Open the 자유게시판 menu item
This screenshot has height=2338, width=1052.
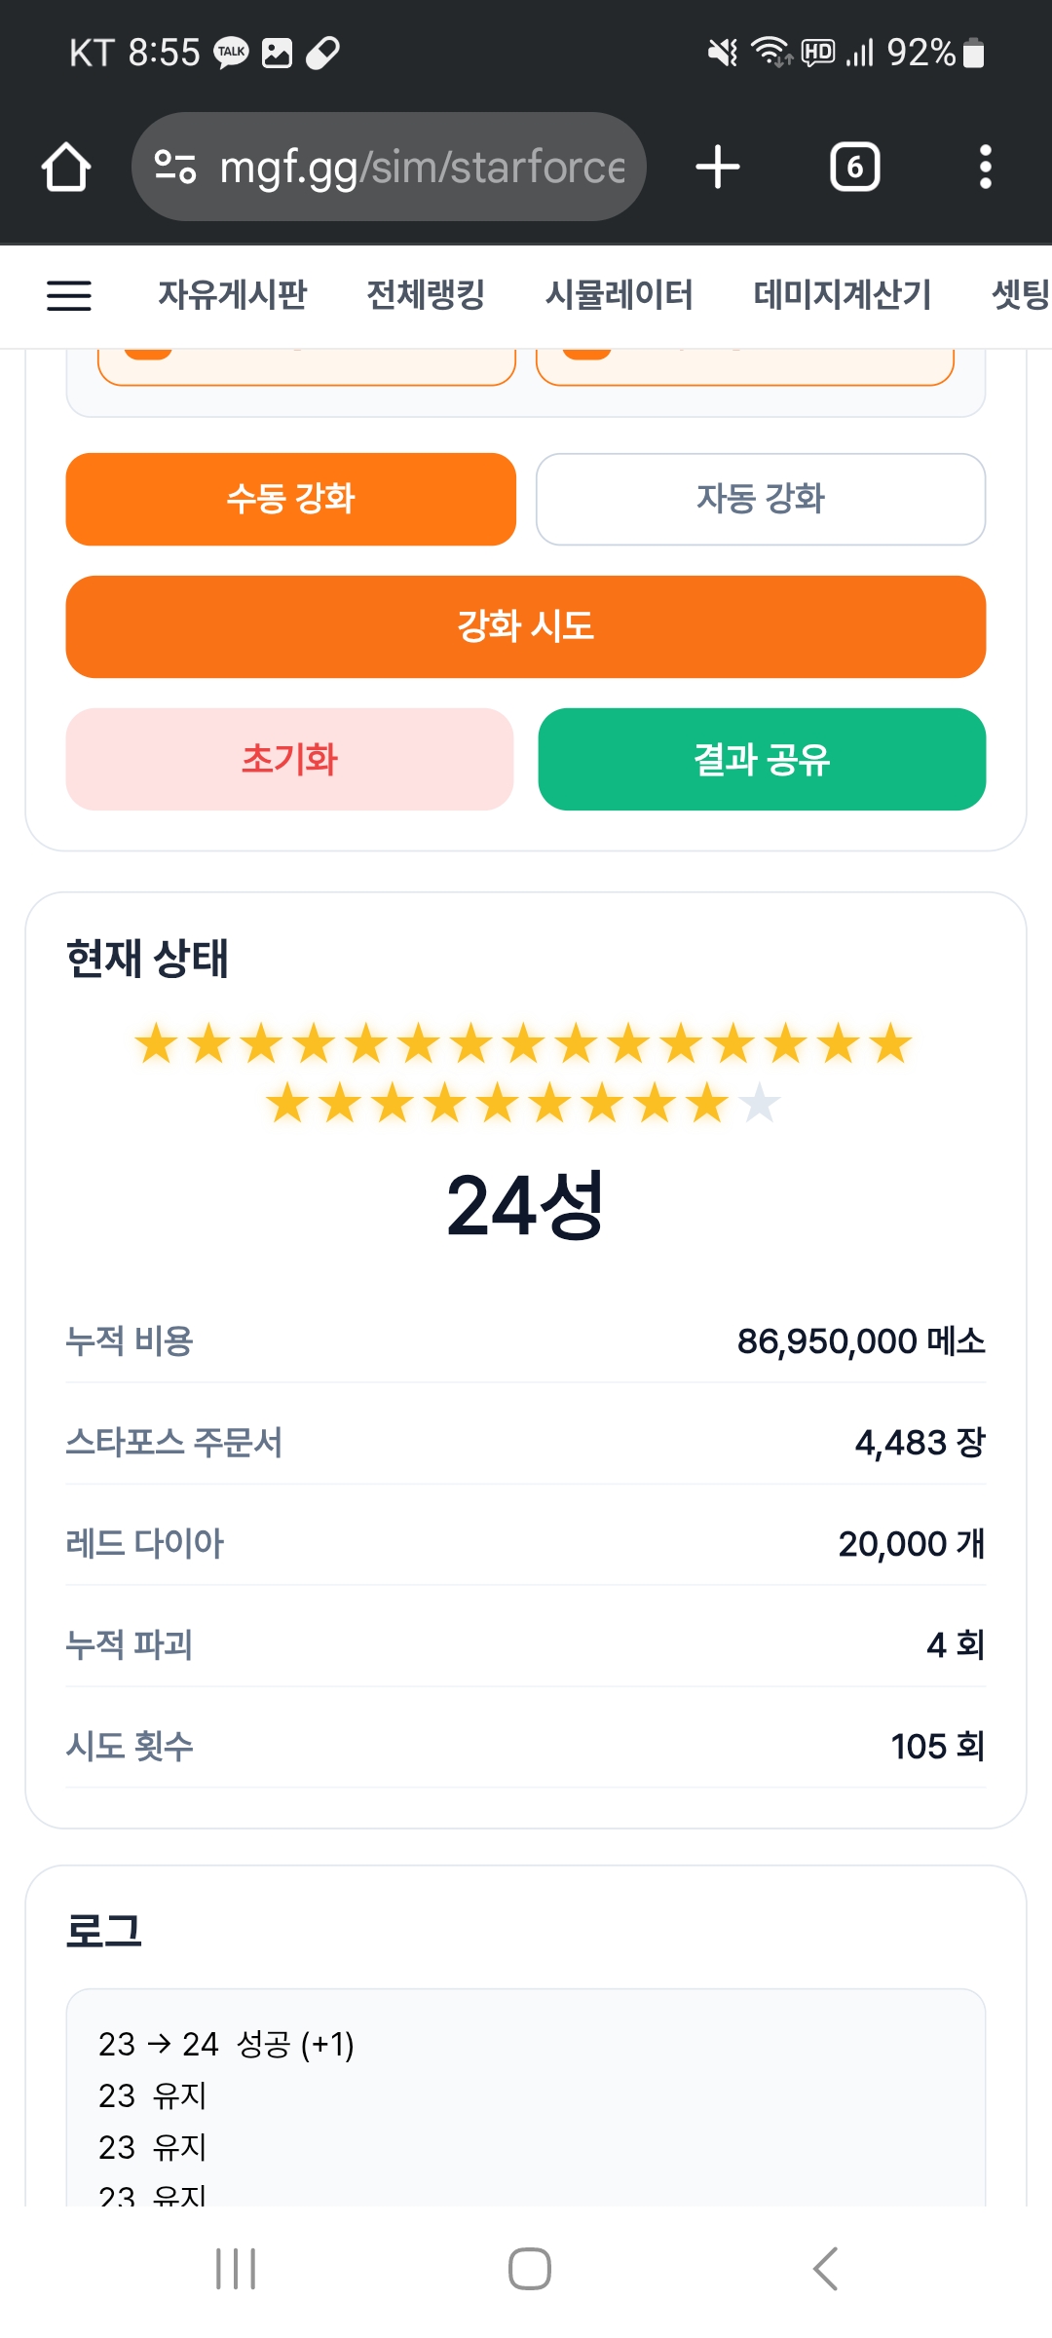(x=232, y=294)
